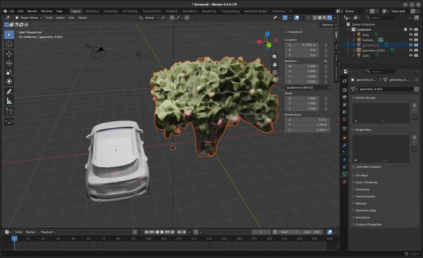
Task: Toggle the snapping magnet
Action: click(172, 18)
